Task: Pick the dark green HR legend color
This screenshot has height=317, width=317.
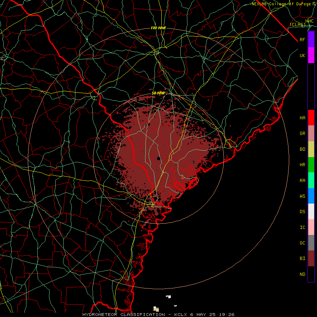Action: 311,165
